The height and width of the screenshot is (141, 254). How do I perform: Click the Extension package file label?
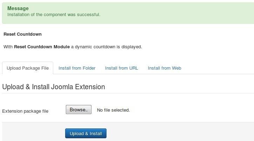25,111
